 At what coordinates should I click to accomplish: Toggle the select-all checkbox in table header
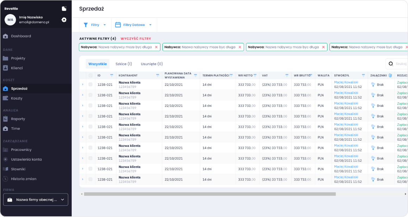click(90, 75)
